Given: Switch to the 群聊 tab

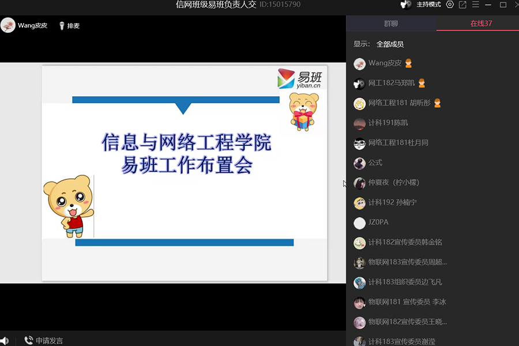Looking at the screenshot, I should (391, 24).
